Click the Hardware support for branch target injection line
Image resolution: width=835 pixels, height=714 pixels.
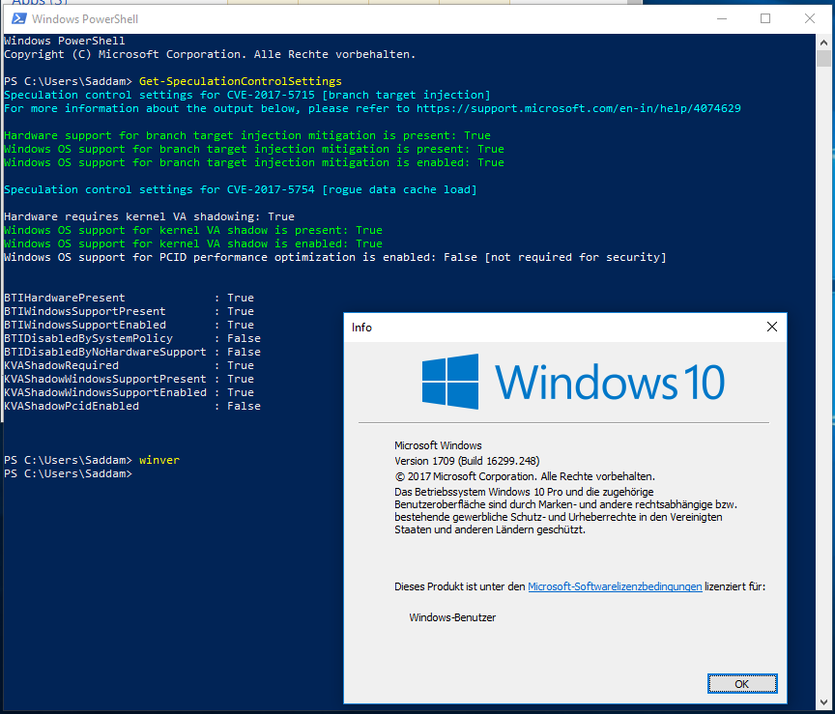coord(247,135)
